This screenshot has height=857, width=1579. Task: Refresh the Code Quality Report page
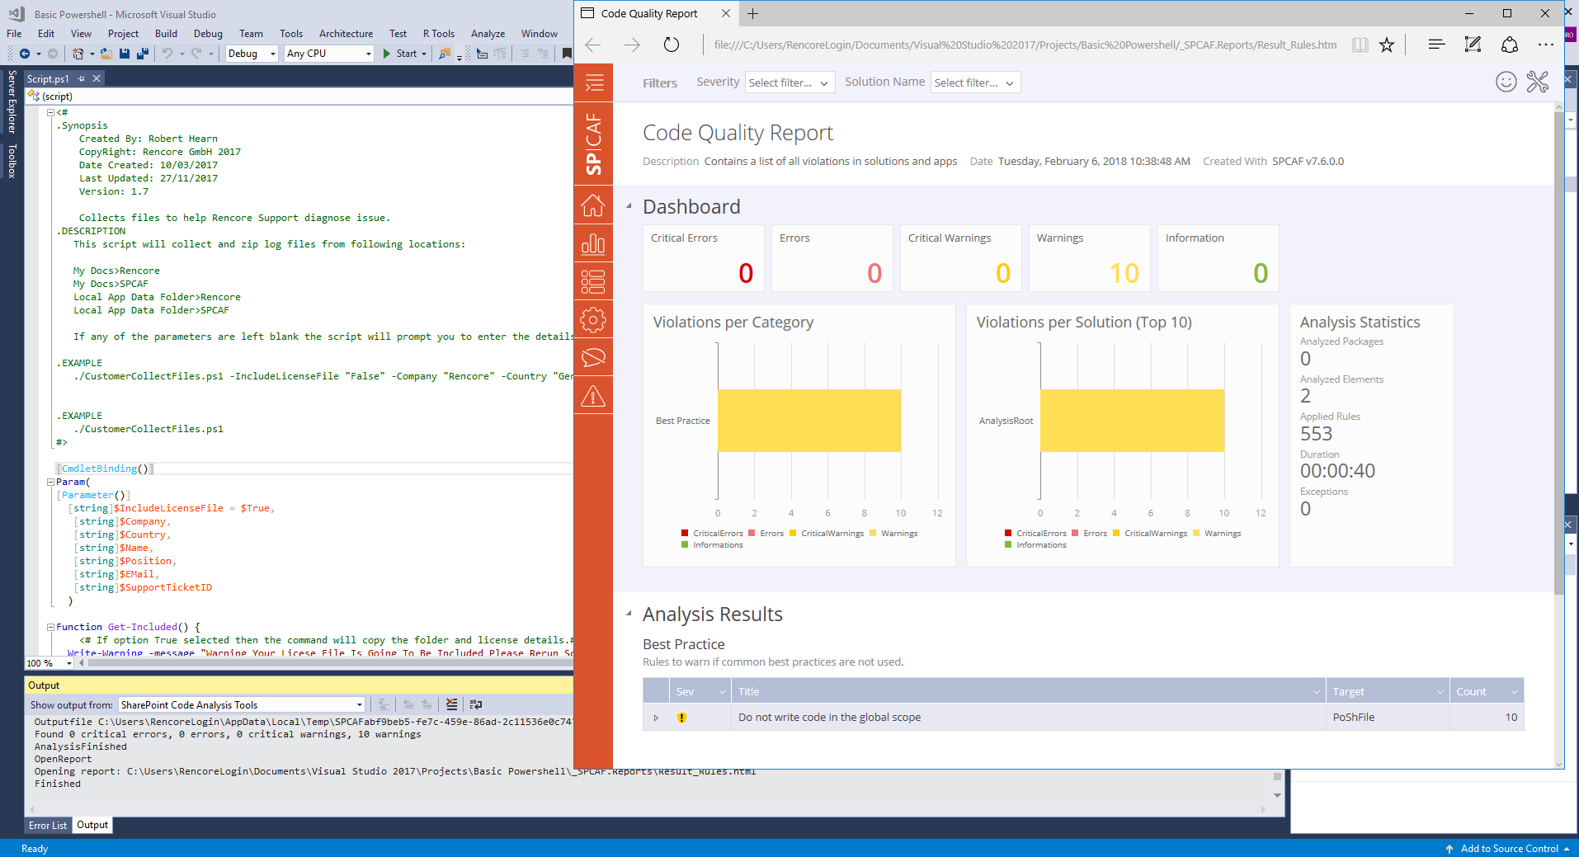click(672, 45)
